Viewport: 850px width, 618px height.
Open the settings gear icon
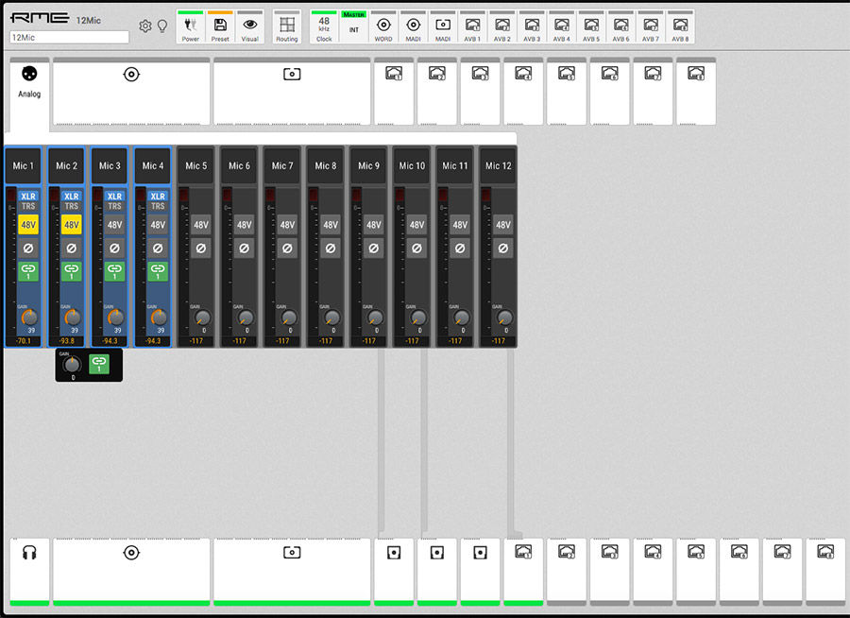pos(144,26)
